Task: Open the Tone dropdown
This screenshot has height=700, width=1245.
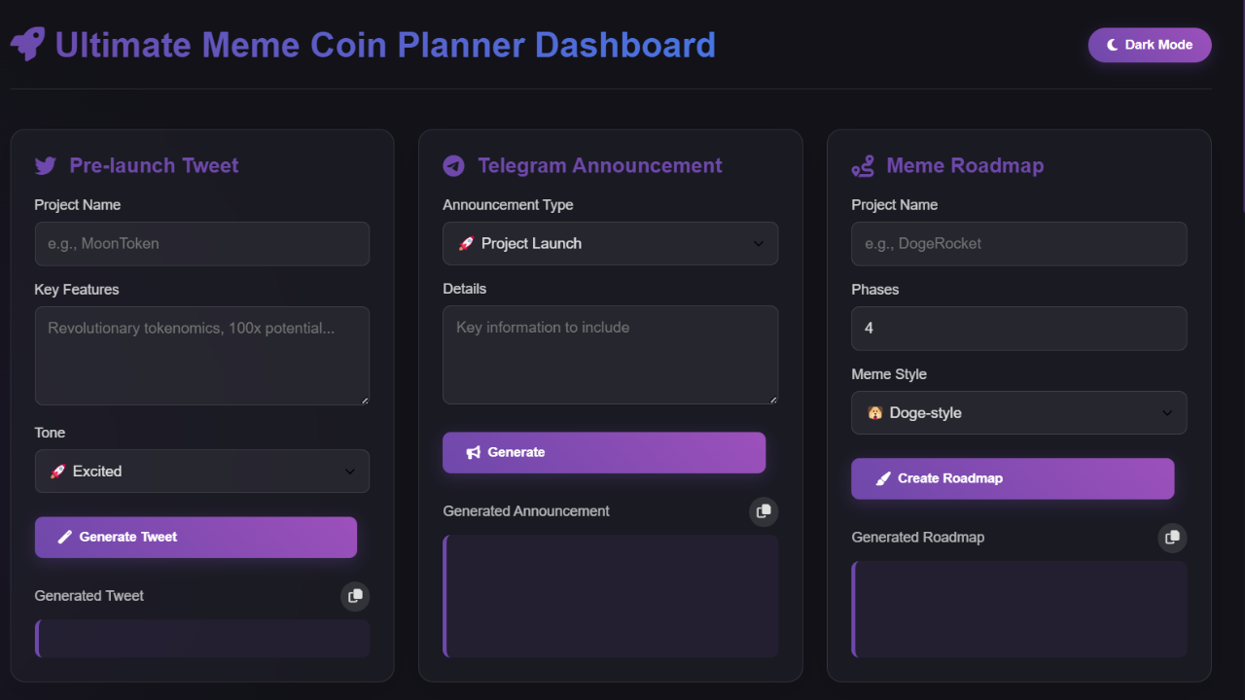Action: coord(202,472)
